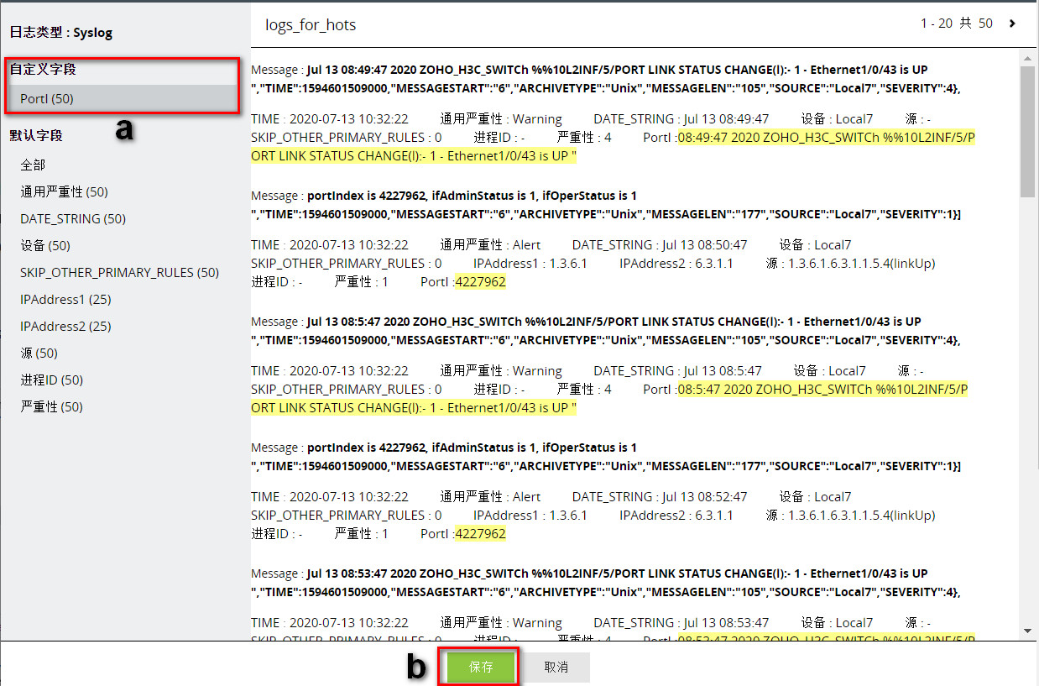The height and width of the screenshot is (686, 1039).
Task: Click highlighted PortI value starting 08:5:47
Action: pos(609,399)
